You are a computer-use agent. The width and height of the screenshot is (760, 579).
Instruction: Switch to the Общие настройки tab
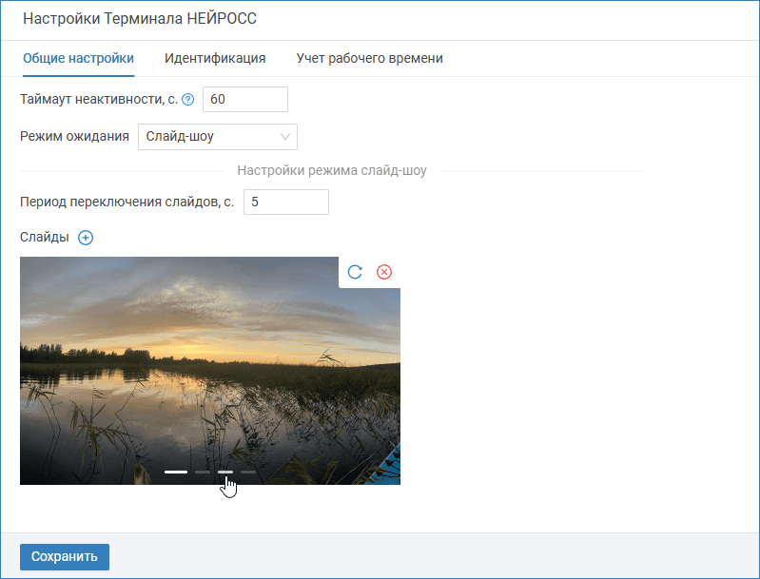pos(79,58)
